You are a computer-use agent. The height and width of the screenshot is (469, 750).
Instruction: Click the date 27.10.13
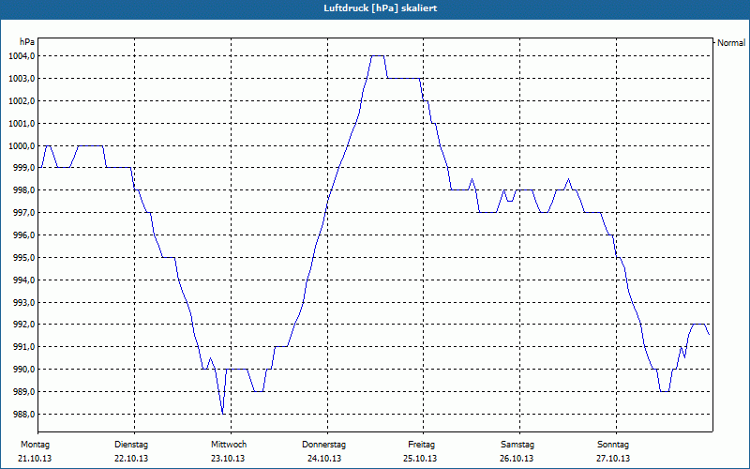(x=613, y=459)
